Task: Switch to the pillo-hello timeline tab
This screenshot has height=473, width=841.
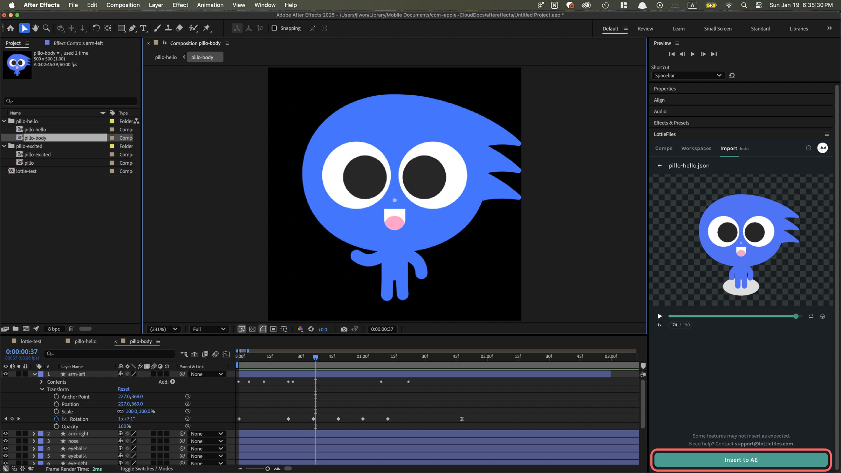Action: (x=86, y=341)
